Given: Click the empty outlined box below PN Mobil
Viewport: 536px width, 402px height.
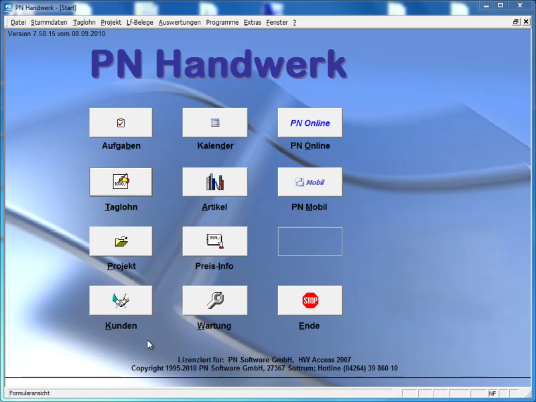Looking at the screenshot, I should pyautogui.click(x=310, y=241).
